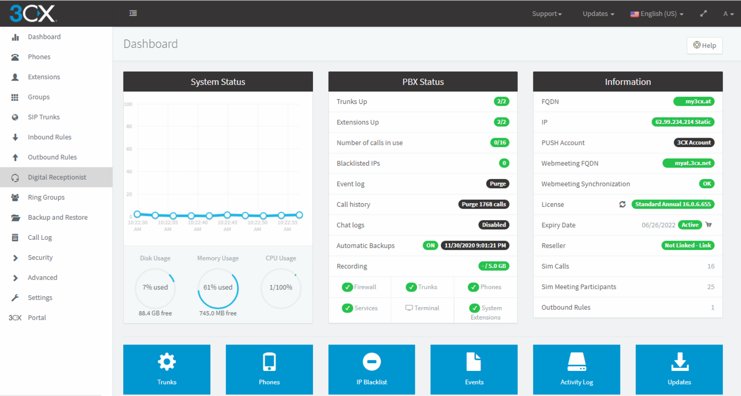Click the Phones check status in PBX Status
This screenshot has height=396, width=741.
485,287
